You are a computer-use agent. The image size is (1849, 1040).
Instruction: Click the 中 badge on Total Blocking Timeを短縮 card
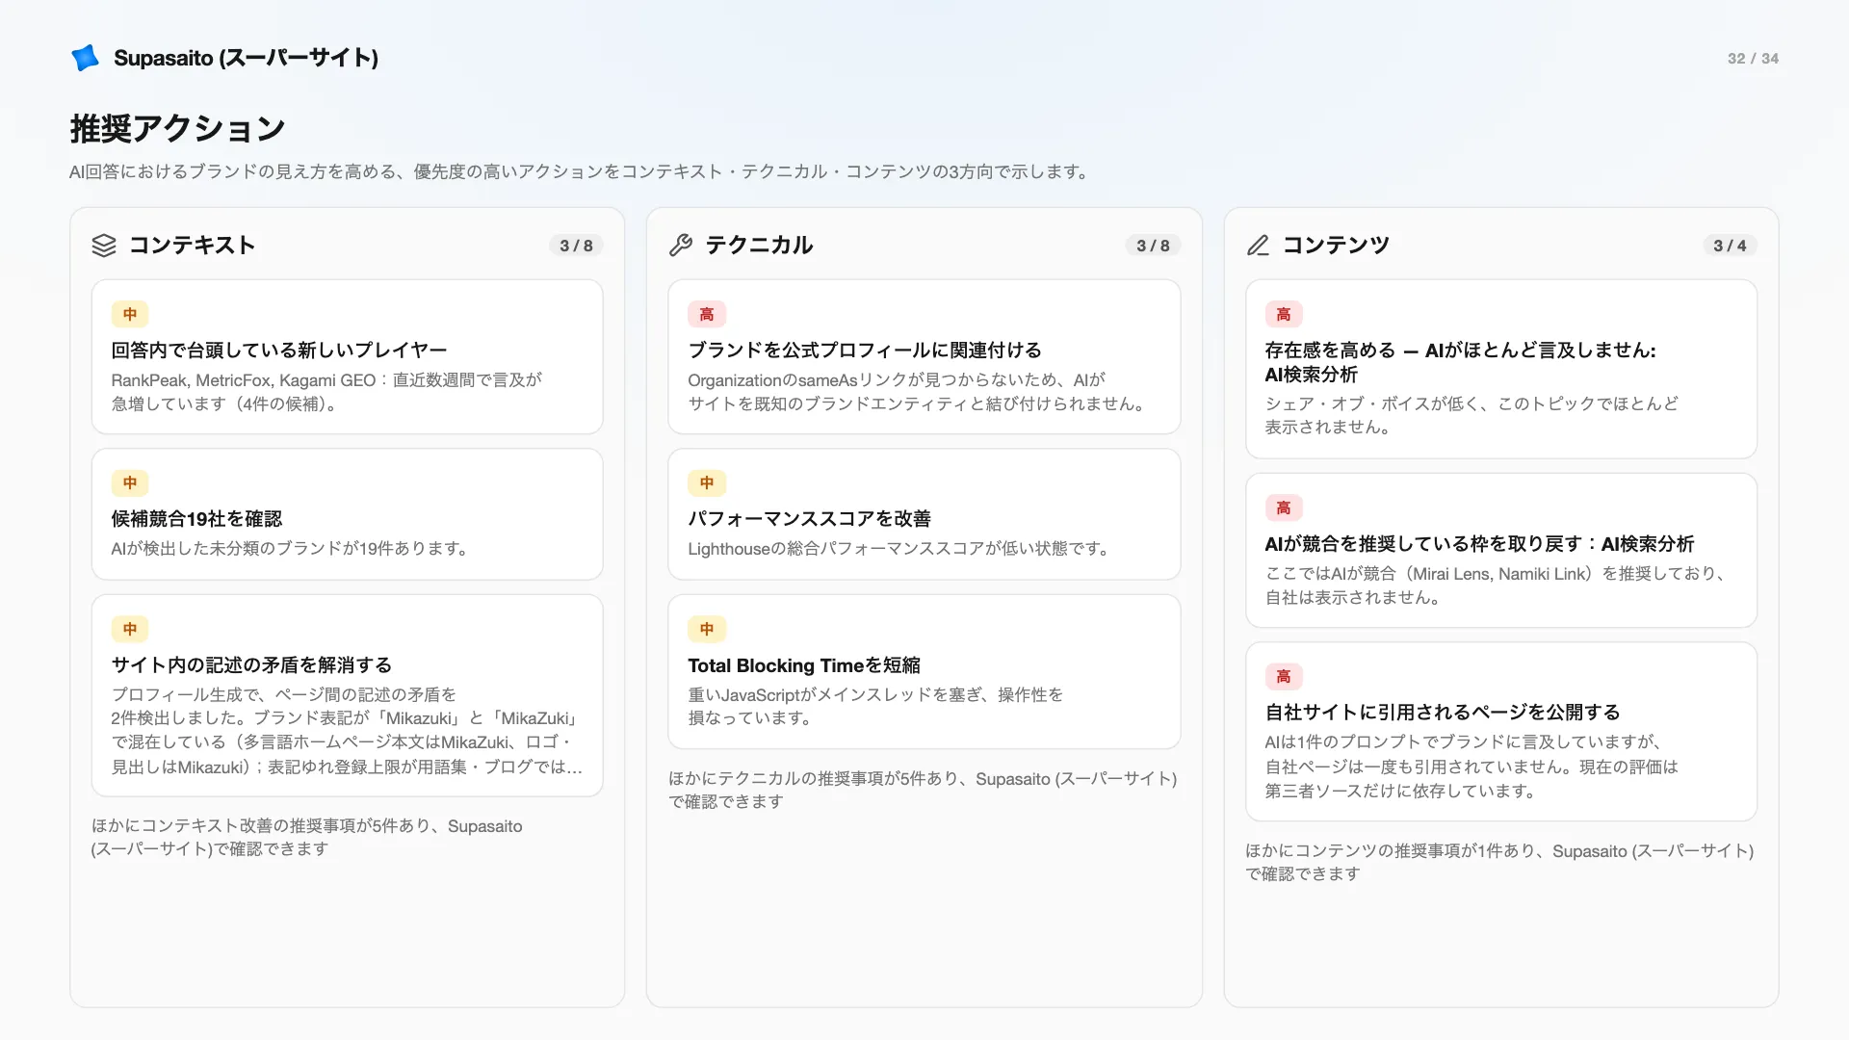707,629
